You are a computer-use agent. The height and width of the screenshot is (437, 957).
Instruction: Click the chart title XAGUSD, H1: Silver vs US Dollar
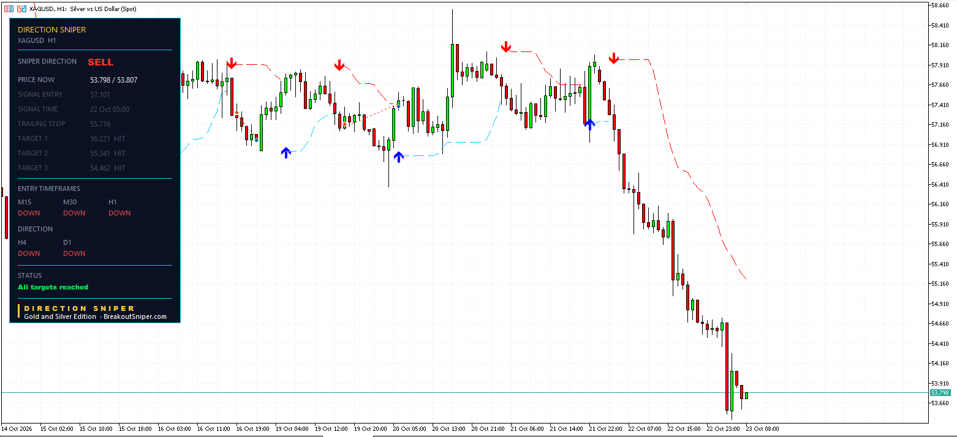83,9
